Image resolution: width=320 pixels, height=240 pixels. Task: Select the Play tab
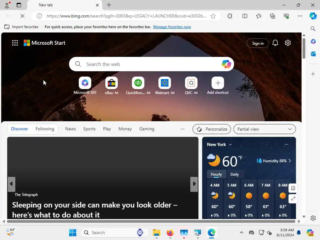tap(107, 129)
